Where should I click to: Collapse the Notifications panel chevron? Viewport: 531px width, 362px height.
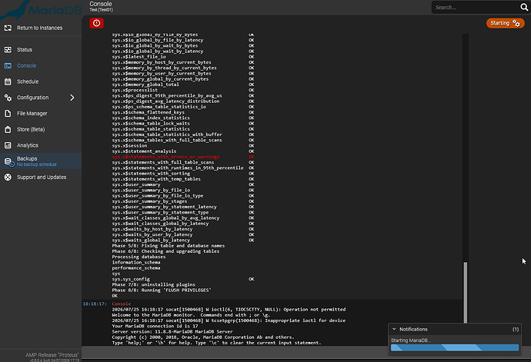(394, 329)
